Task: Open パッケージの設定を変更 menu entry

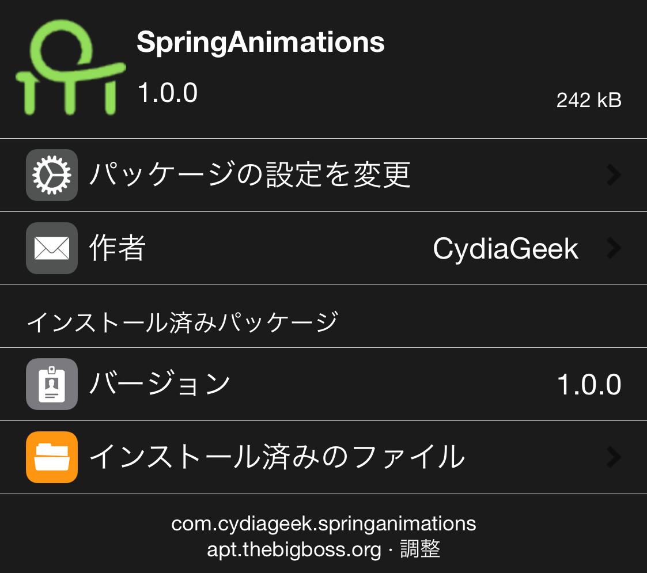Action: [249, 175]
